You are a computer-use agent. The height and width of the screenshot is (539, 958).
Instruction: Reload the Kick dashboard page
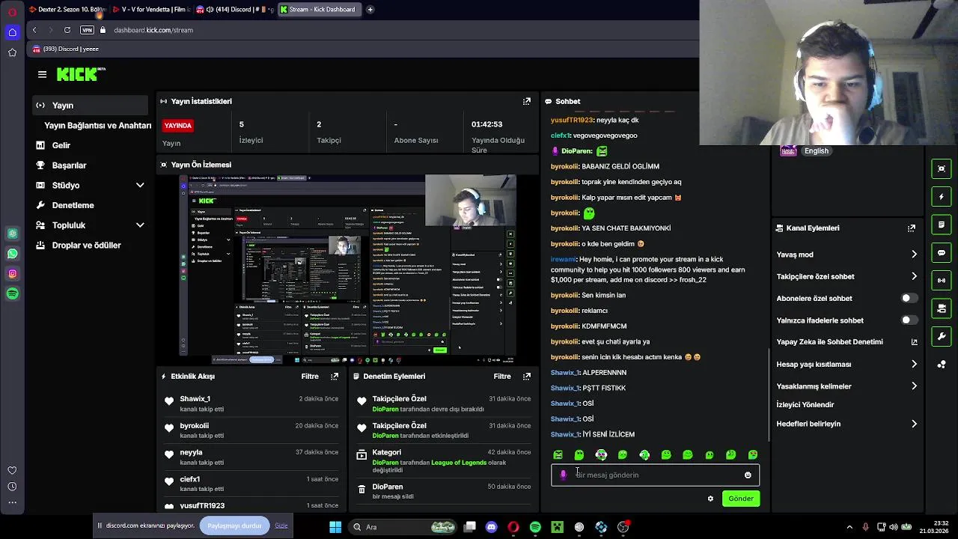pyautogui.click(x=67, y=30)
